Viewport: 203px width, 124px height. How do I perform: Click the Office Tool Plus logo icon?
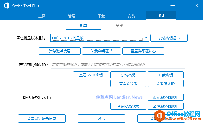(7, 6)
